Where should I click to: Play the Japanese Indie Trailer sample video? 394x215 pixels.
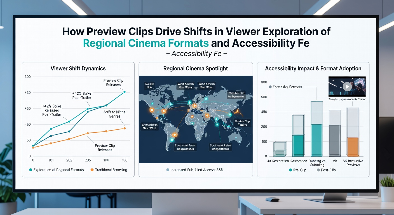coord(347,87)
